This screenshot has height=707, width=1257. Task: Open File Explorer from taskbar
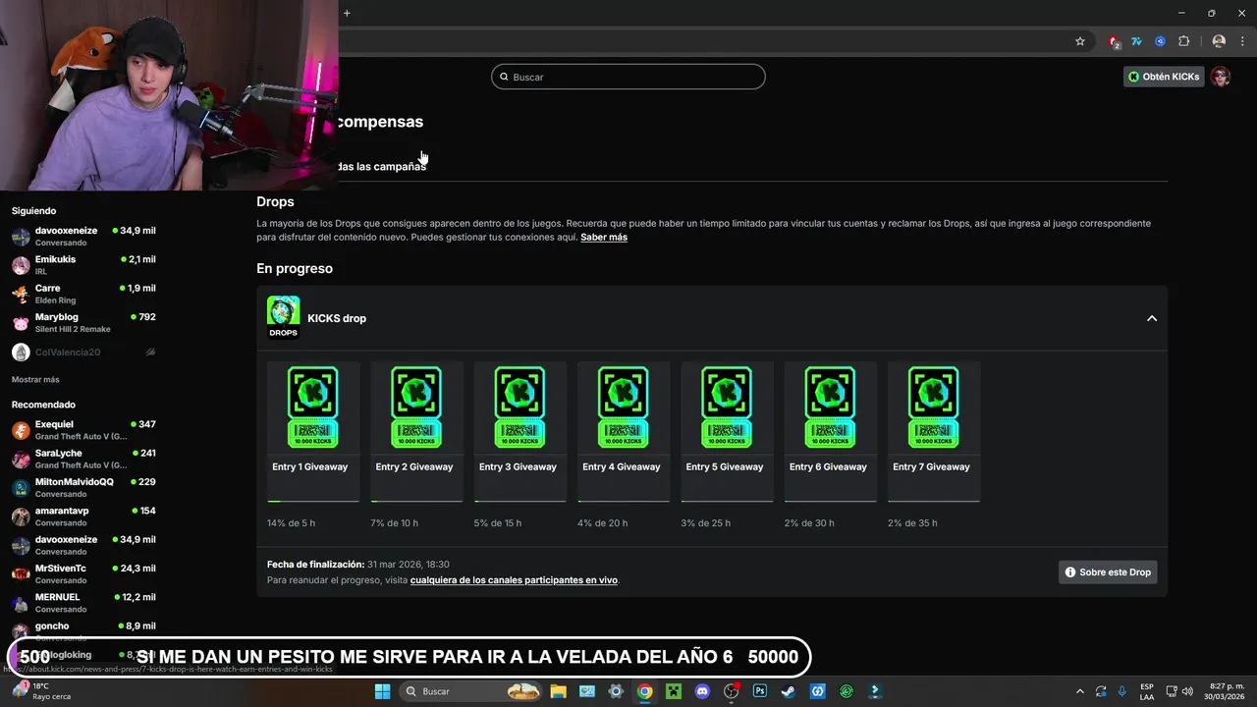[x=558, y=691]
